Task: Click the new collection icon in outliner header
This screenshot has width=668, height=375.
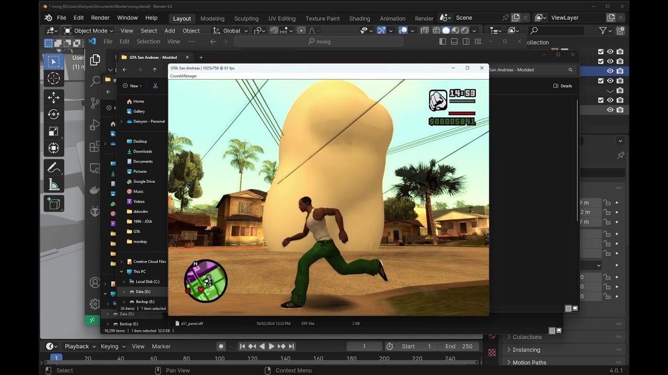Action: tap(621, 31)
